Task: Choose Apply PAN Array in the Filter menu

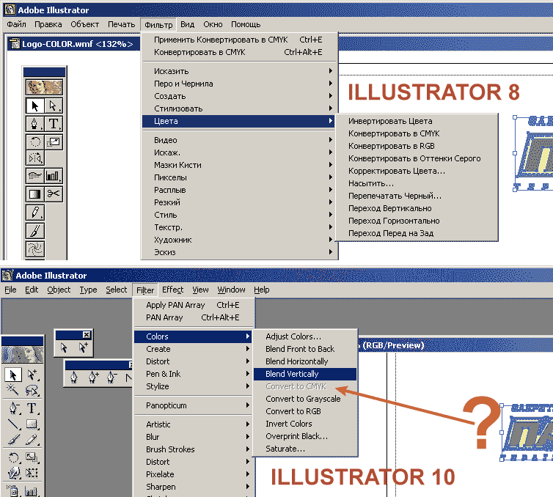Action: (194, 305)
